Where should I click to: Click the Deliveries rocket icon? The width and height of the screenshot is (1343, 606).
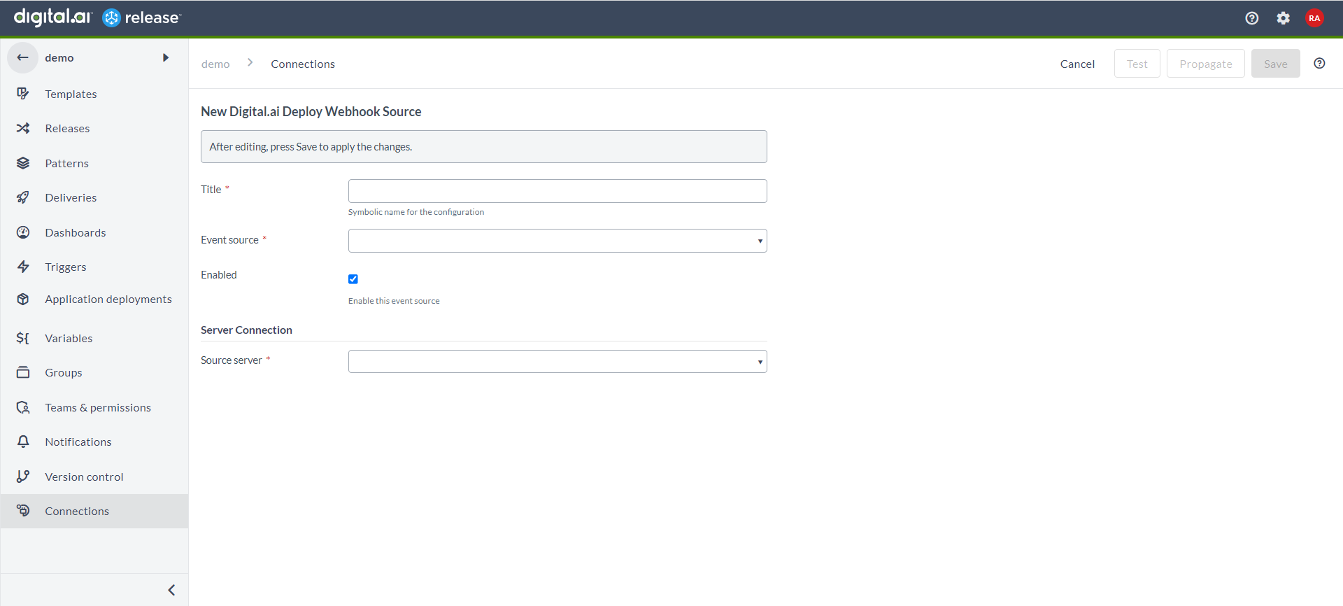23,197
